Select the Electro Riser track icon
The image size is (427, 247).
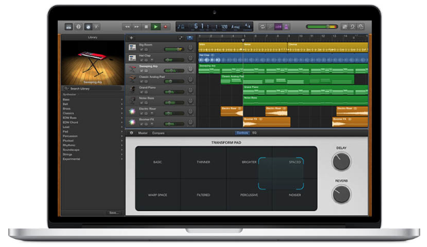(x=132, y=111)
